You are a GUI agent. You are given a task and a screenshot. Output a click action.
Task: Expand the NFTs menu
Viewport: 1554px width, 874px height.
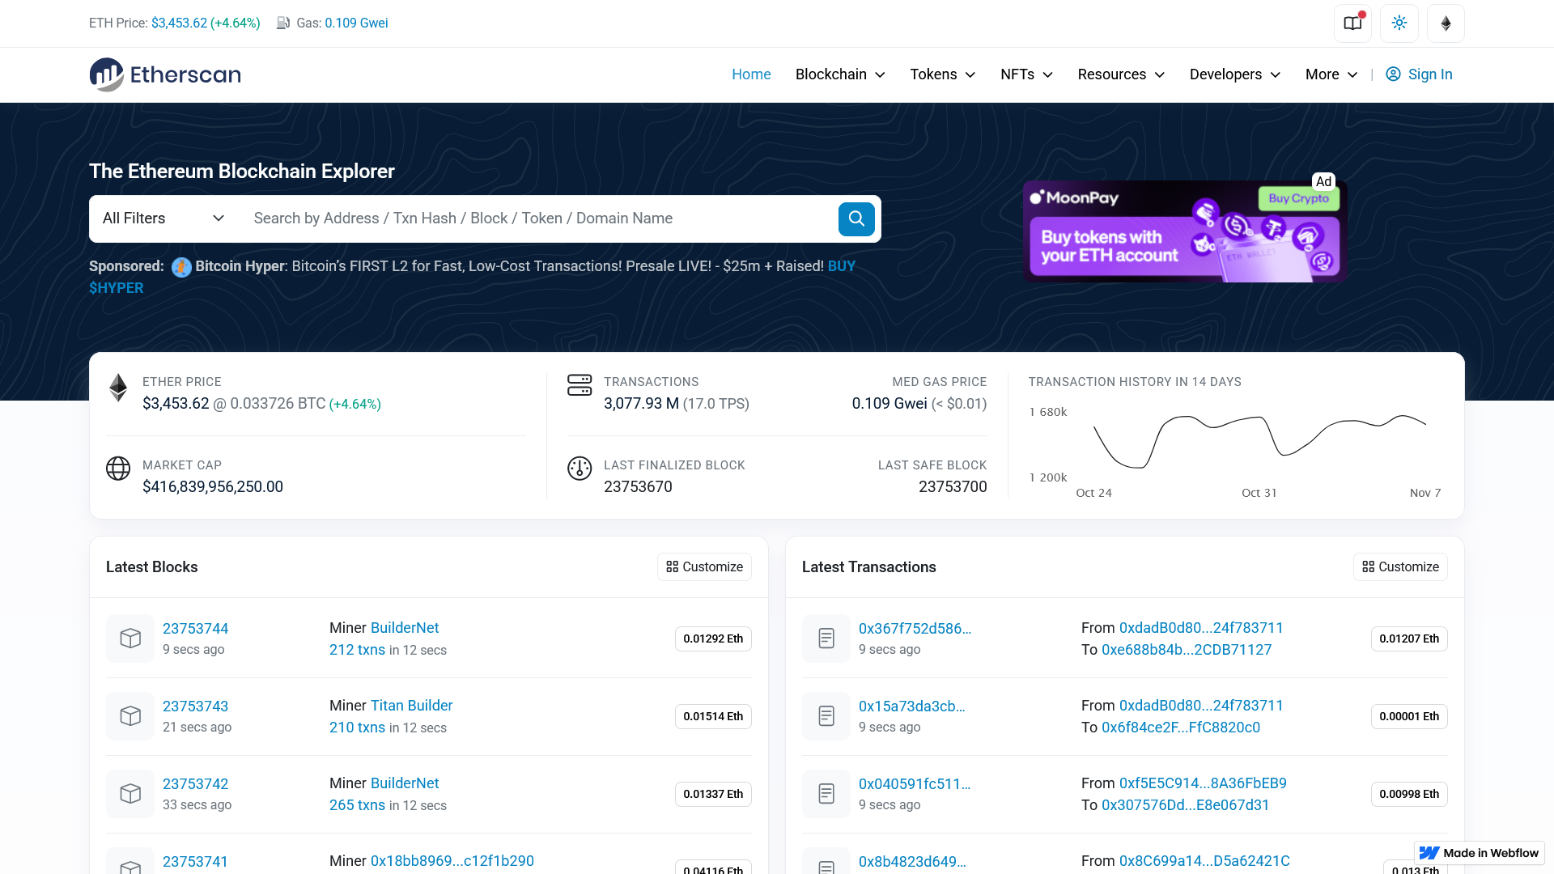coord(1026,74)
